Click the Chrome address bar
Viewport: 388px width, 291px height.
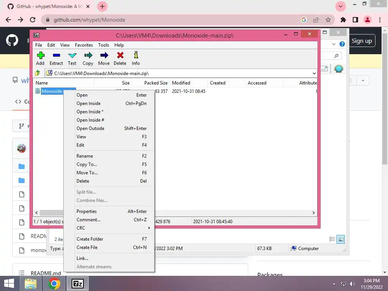(171, 20)
